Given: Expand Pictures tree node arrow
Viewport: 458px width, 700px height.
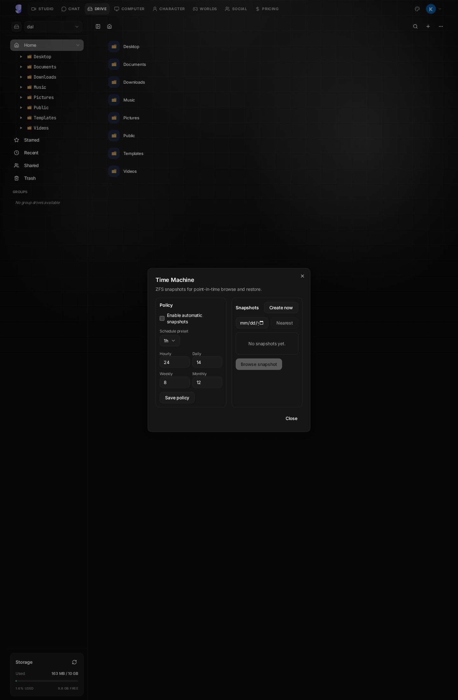Looking at the screenshot, I should tap(21, 97).
